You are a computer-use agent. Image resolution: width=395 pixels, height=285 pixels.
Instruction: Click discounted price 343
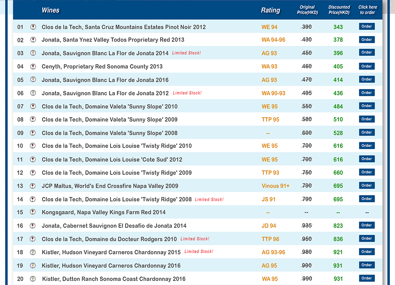[338, 27]
